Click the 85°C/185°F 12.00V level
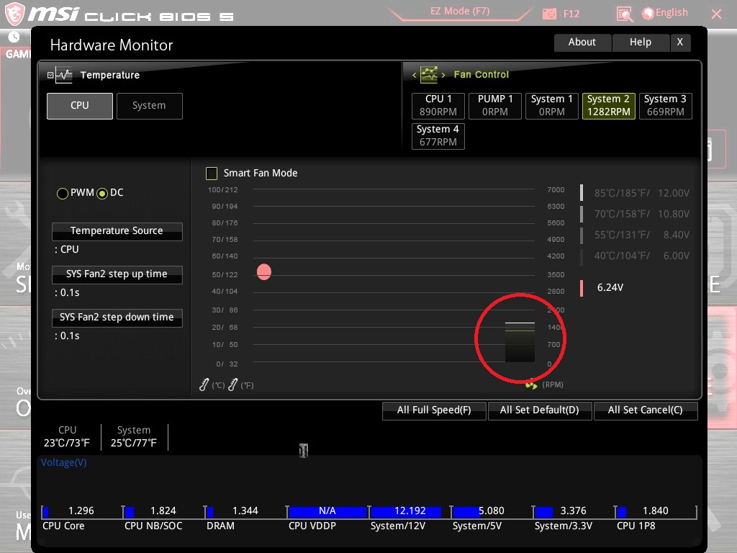This screenshot has width=737, height=553. pos(636,193)
